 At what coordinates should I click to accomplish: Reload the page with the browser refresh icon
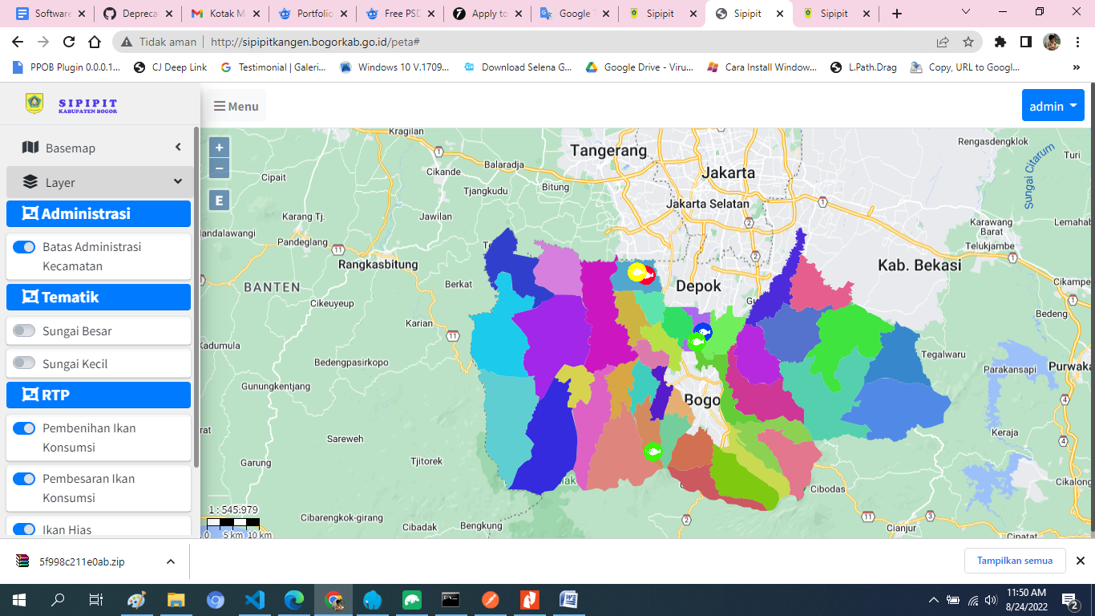69,42
